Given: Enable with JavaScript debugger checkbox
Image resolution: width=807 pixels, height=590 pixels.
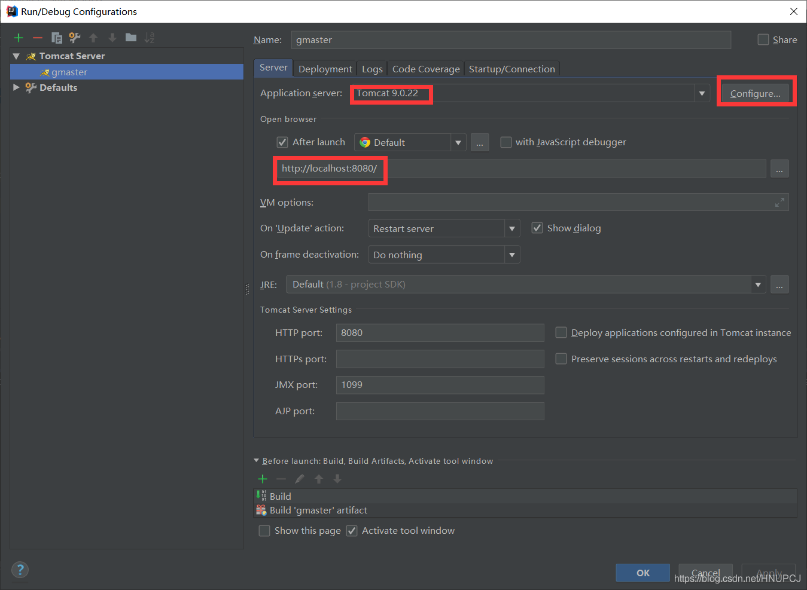Looking at the screenshot, I should [x=506, y=142].
